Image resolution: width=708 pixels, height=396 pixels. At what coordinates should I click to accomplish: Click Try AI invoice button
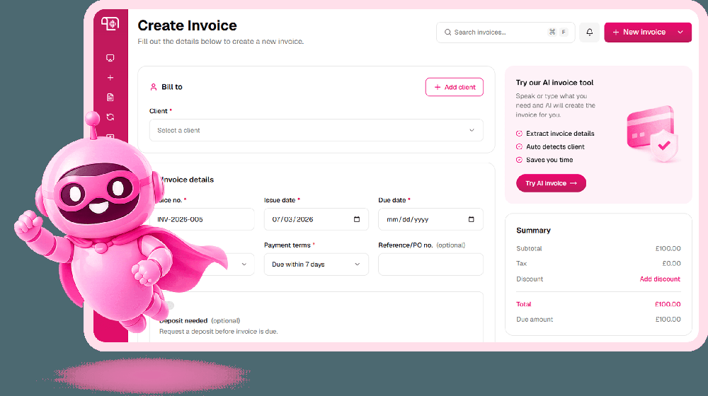click(551, 183)
